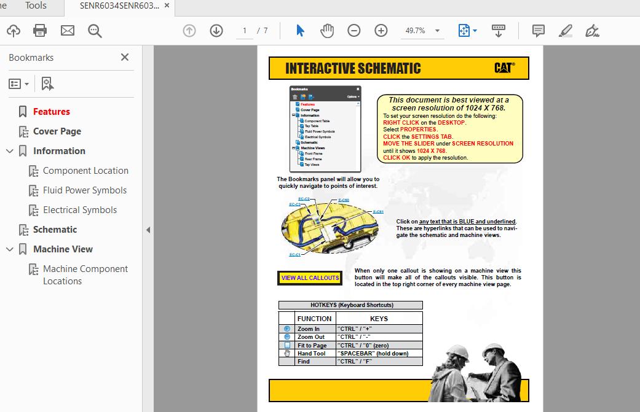
Task: Select the SENR6034 document tab
Action: pos(119,6)
